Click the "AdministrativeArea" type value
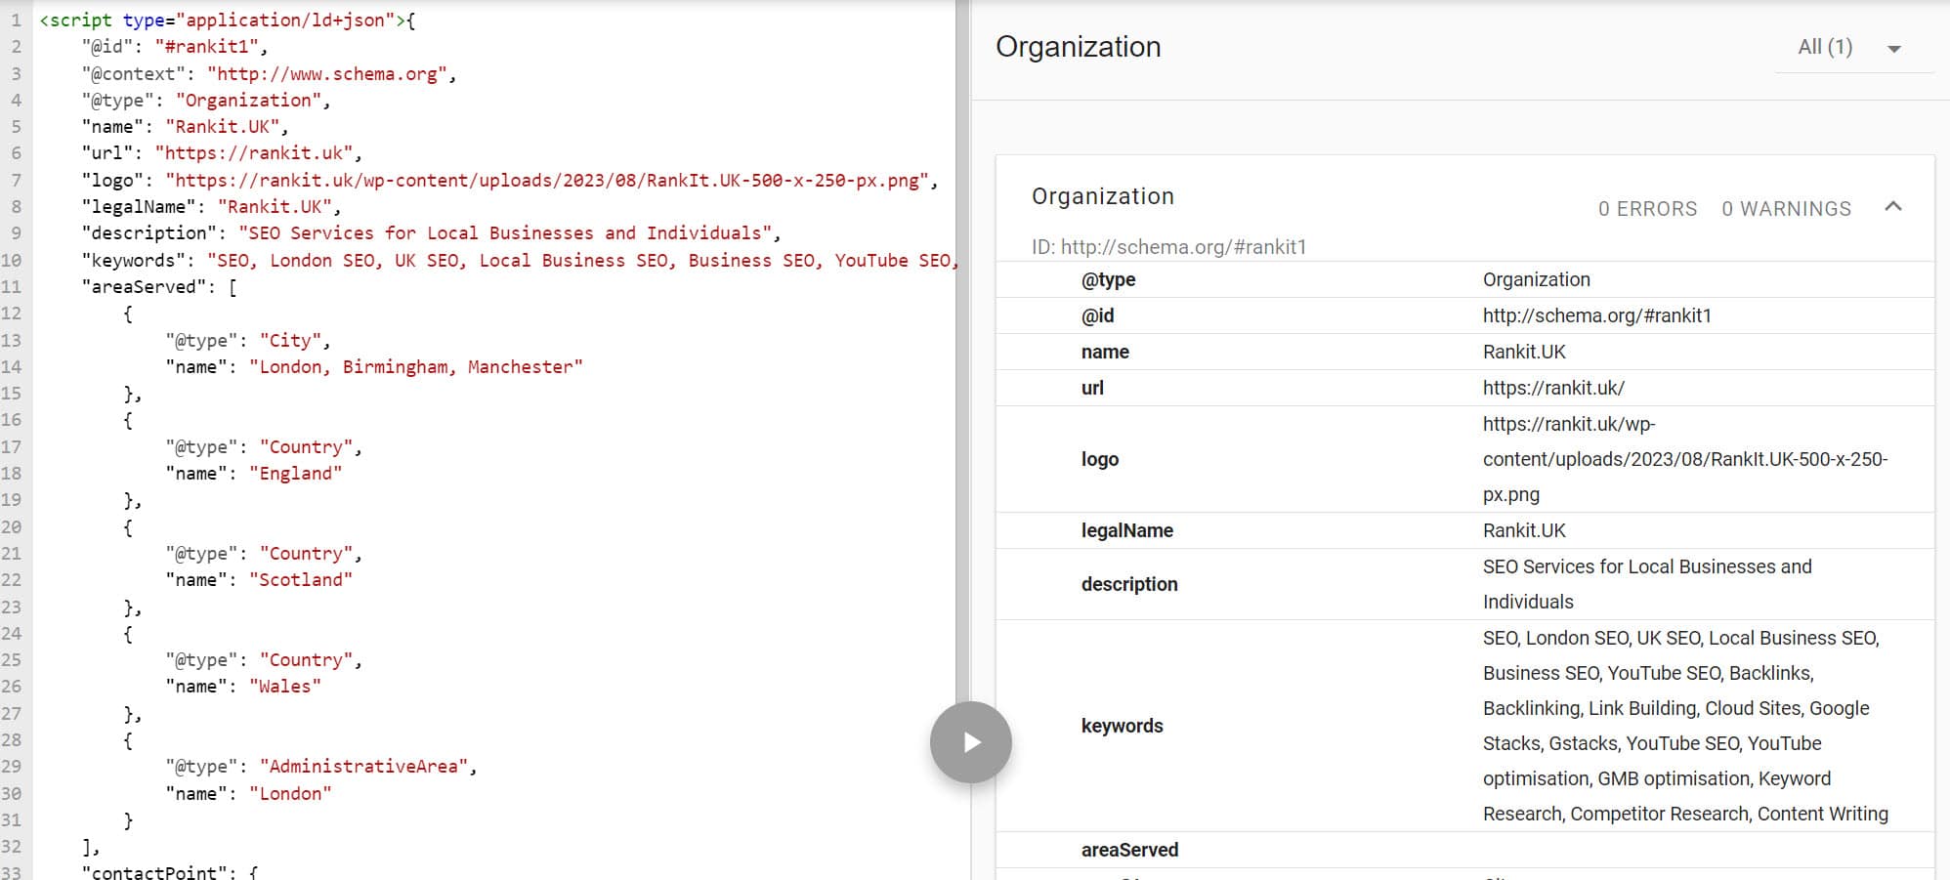This screenshot has width=1950, height=880. [363, 766]
